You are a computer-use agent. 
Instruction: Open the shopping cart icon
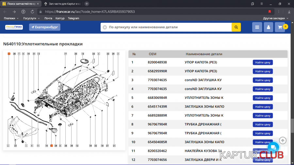point(280,27)
